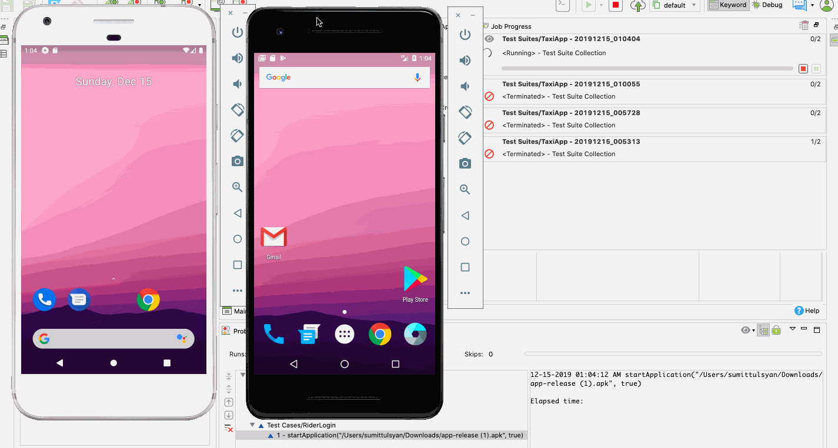Image resolution: width=838 pixels, height=448 pixels.
Task: Open camera app on black phone dock
Action: (415, 334)
